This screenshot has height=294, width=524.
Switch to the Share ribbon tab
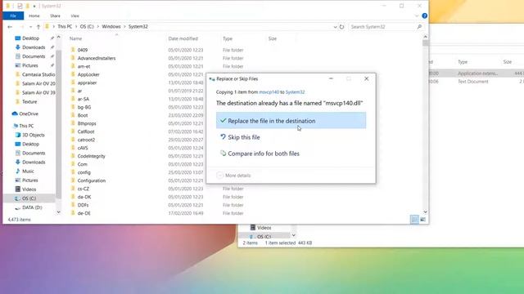pos(55,16)
